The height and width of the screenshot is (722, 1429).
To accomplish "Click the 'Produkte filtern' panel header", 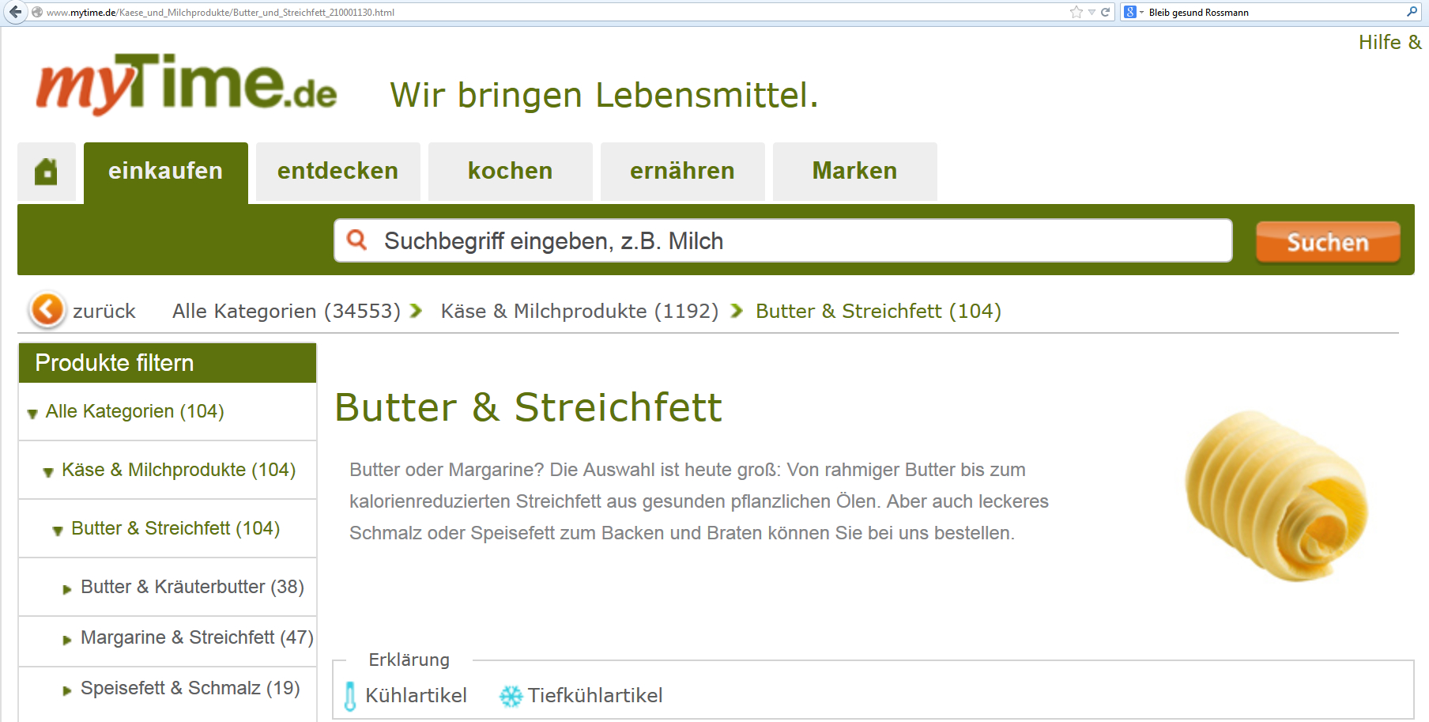I will 168,363.
